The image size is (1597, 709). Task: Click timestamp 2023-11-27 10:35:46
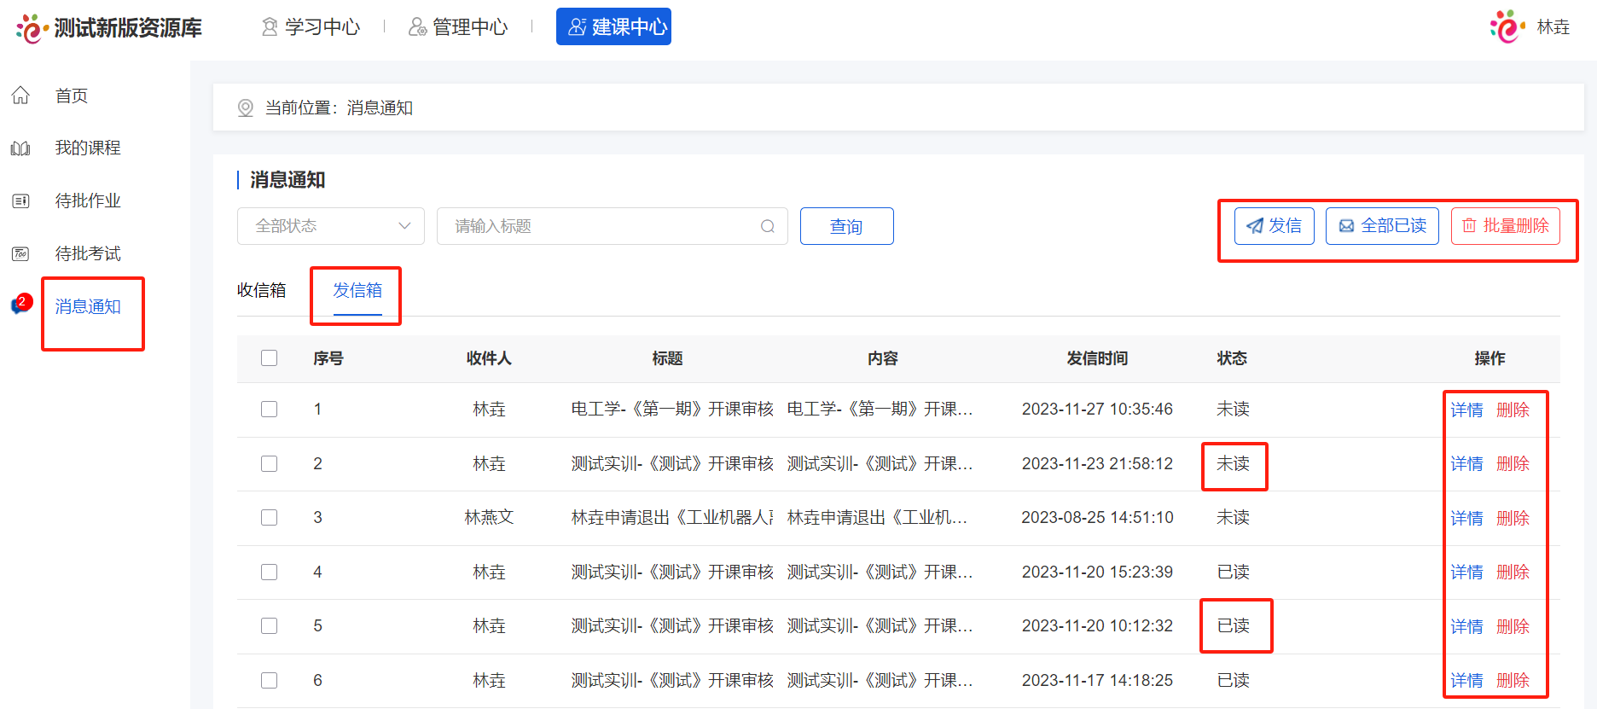(x=1097, y=410)
